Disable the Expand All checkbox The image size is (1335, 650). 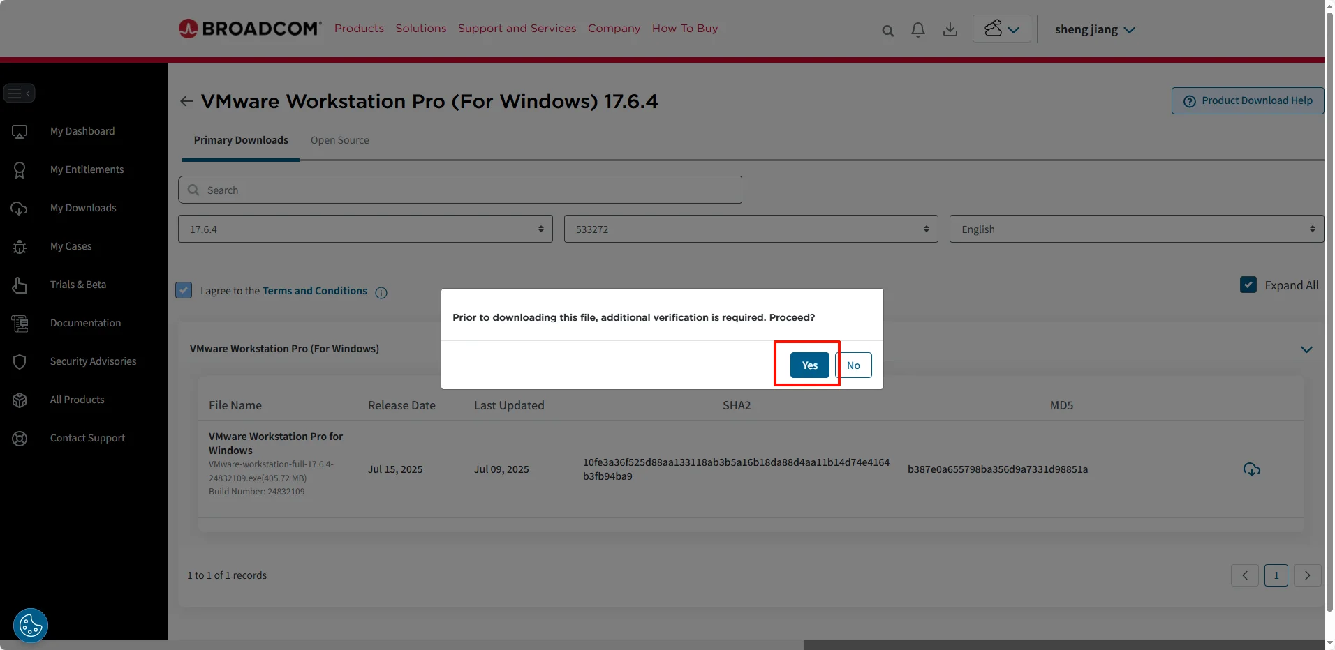pos(1248,285)
